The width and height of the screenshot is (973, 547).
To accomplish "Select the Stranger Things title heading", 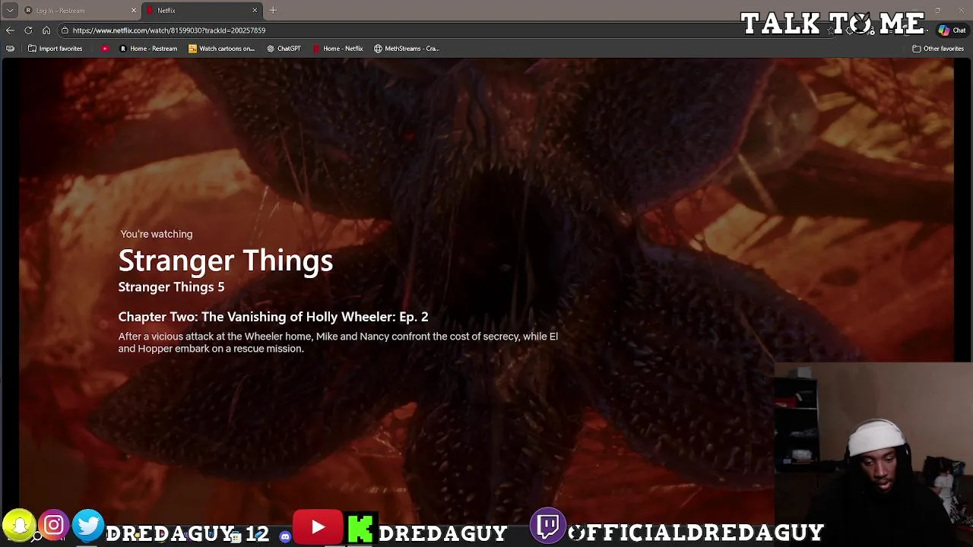I will 226,261.
